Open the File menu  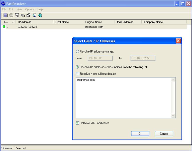(4, 9)
